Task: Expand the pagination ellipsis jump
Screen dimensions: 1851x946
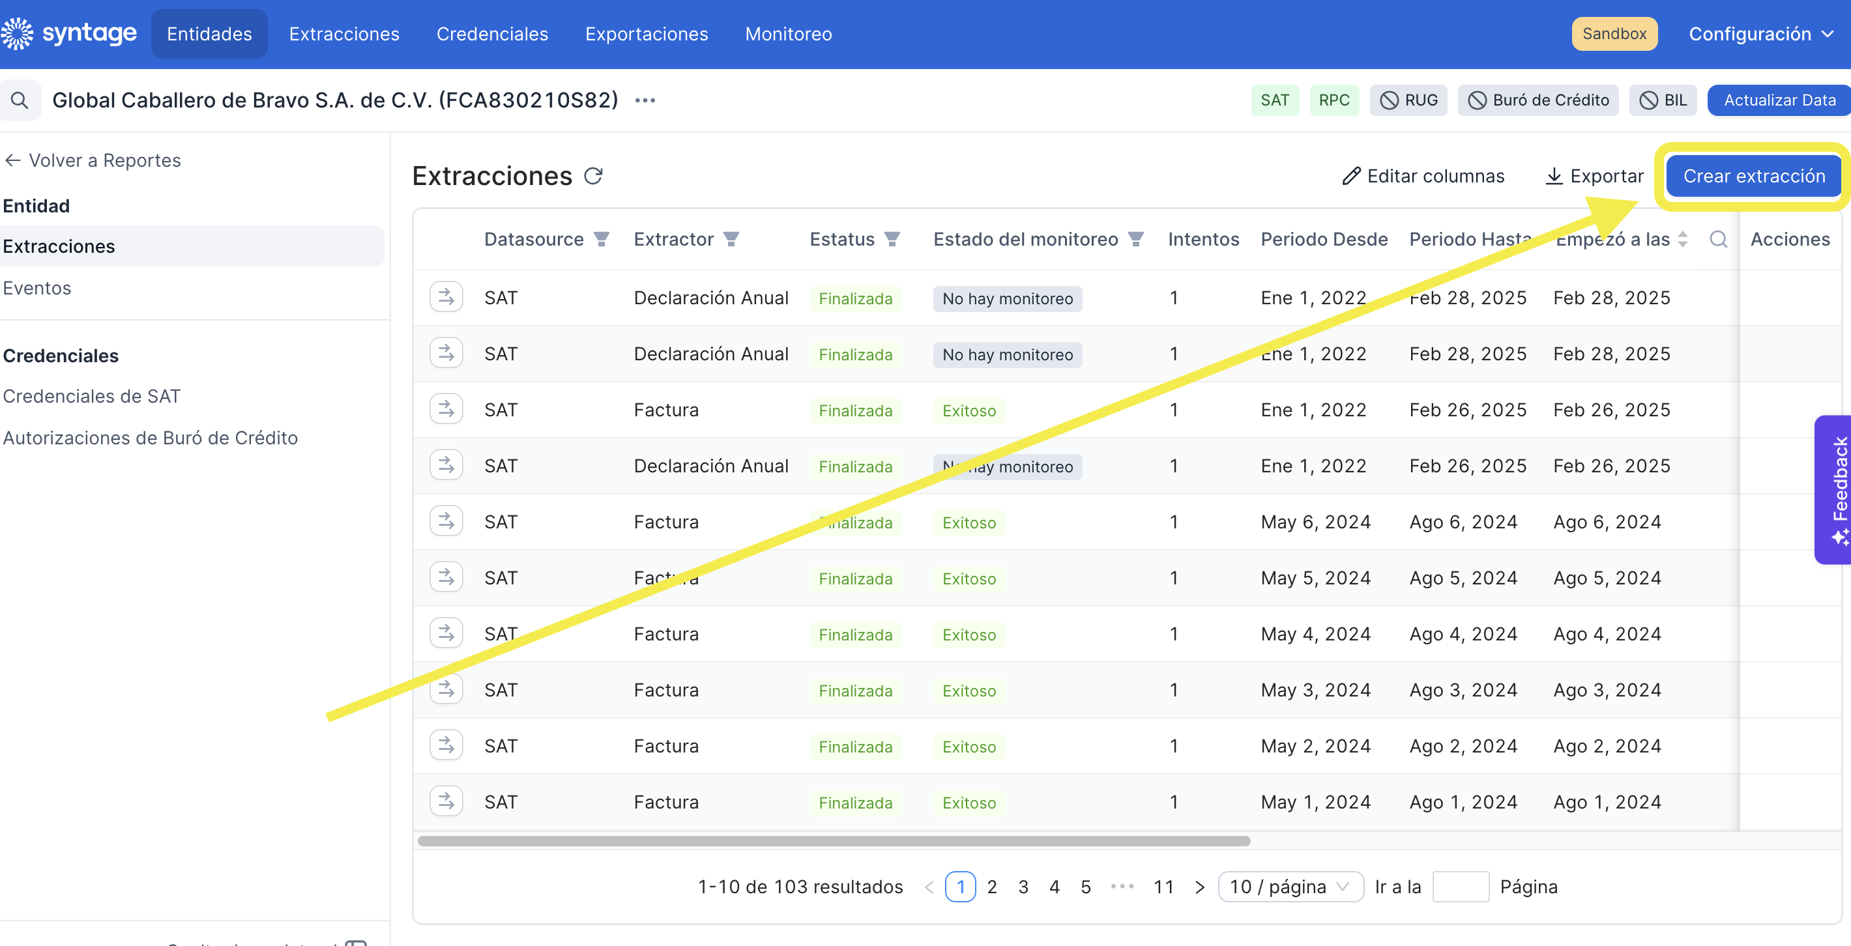Action: coord(1122,887)
